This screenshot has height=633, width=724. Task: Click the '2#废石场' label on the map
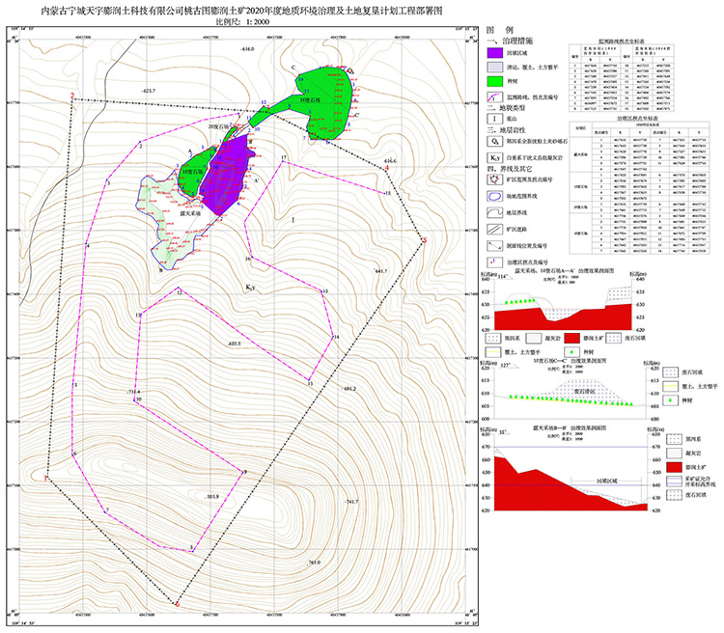point(218,126)
